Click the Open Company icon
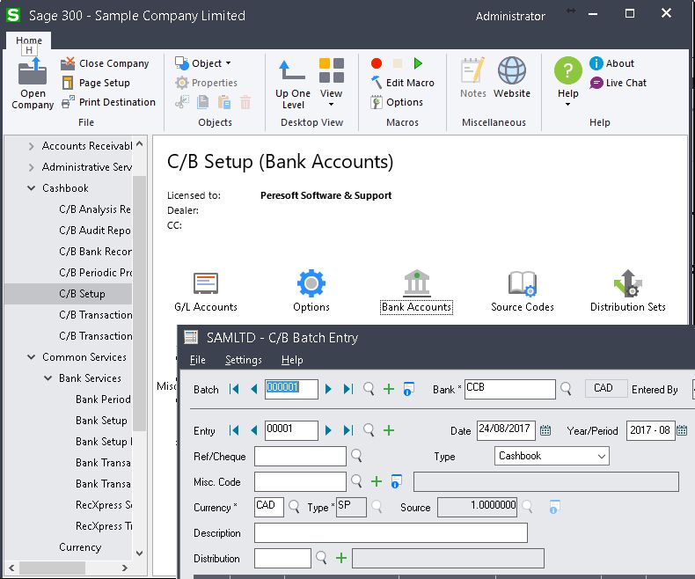Screen dimensions: 695x579 coord(33,72)
